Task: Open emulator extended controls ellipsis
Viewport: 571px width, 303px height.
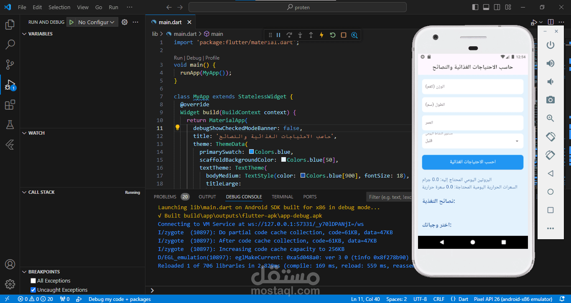Action: [x=551, y=228]
